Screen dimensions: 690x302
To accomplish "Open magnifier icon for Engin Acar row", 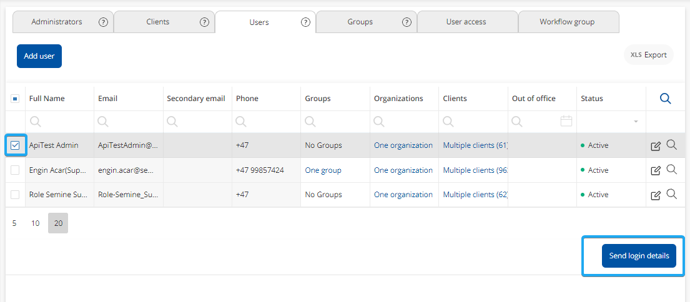I will (671, 169).
